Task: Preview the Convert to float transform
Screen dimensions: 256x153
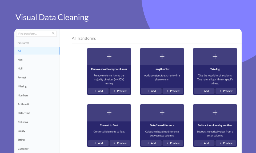Action: tap(120, 143)
